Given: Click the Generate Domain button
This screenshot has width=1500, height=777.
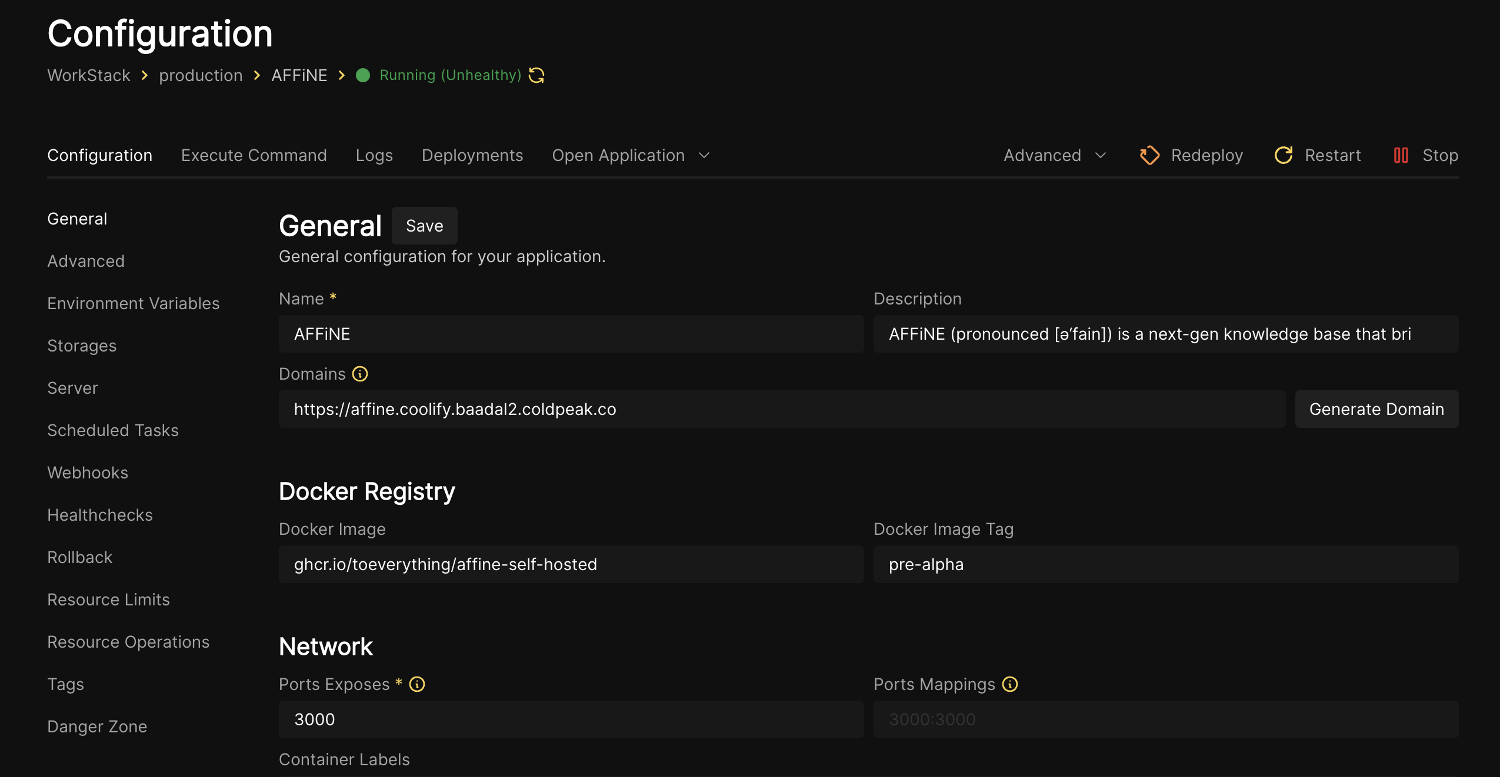Looking at the screenshot, I should pos(1376,409).
